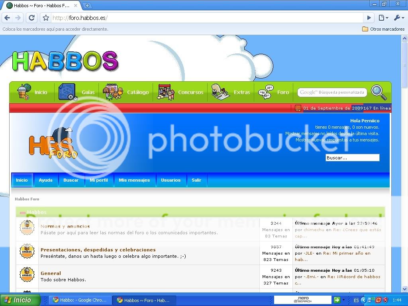Click the Concursos trophy icon
Screen dimensions: 408x306
166,92
